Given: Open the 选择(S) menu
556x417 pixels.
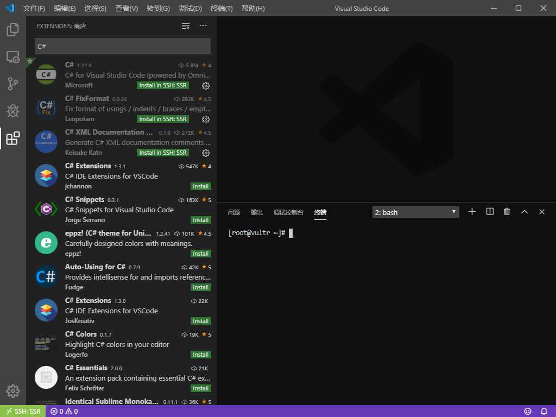Looking at the screenshot, I should [96, 8].
